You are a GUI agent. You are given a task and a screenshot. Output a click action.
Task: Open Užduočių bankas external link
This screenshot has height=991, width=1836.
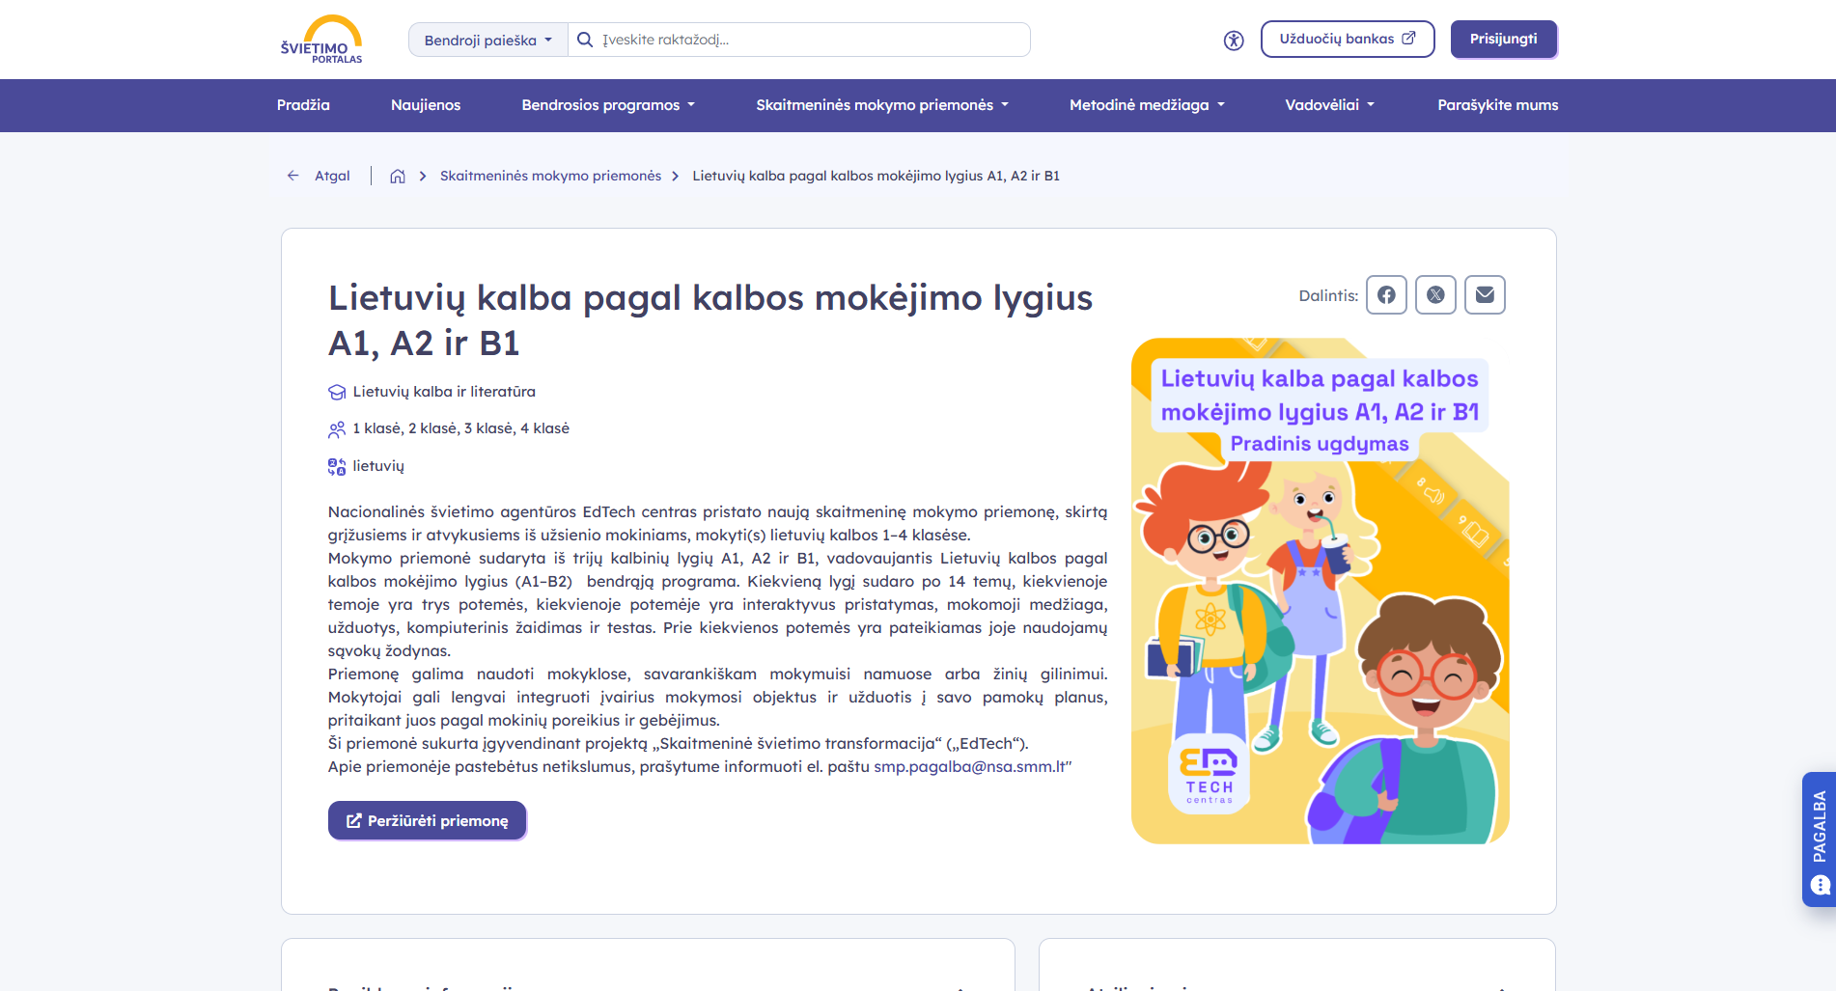tap(1348, 40)
